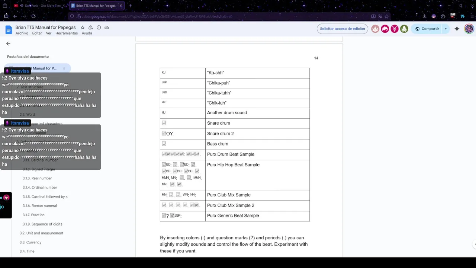
Task: Click the Purx Hip Hop Beat Sample cell
Action: 257,175
